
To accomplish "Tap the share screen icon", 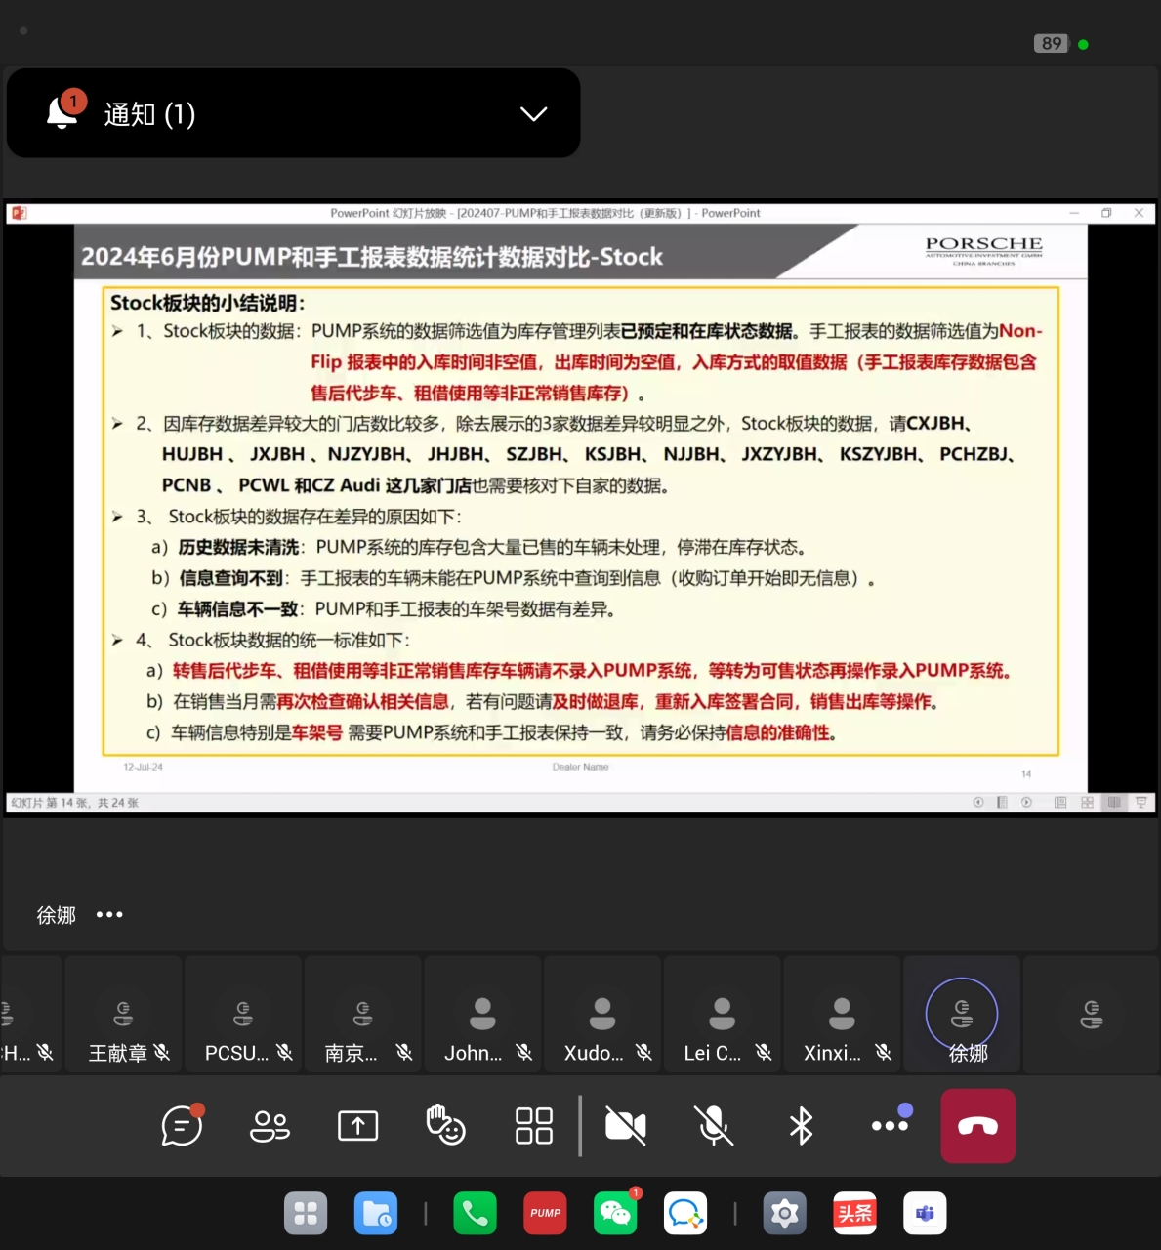I will click(x=357, y=1126).
